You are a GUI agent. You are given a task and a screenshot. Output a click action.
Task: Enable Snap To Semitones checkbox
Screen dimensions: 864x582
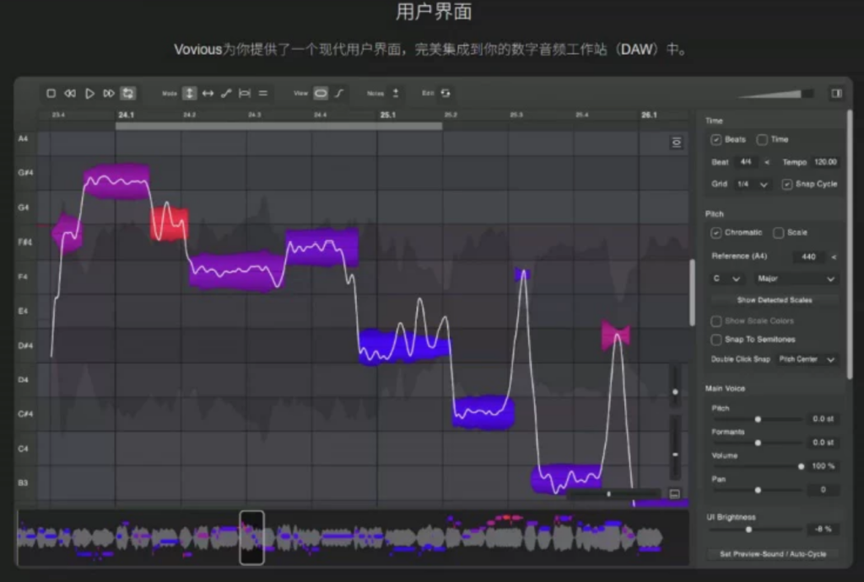(716, 340)
